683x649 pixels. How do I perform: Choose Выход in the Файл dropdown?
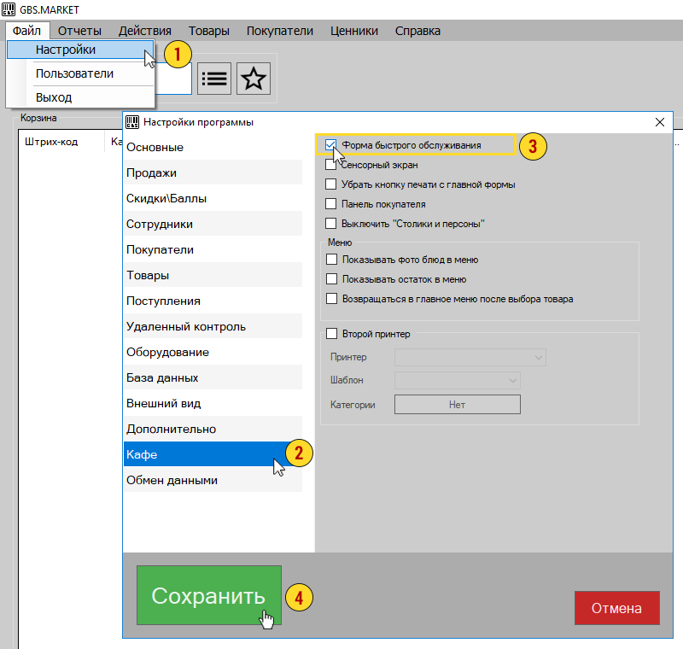click(80, 97)
